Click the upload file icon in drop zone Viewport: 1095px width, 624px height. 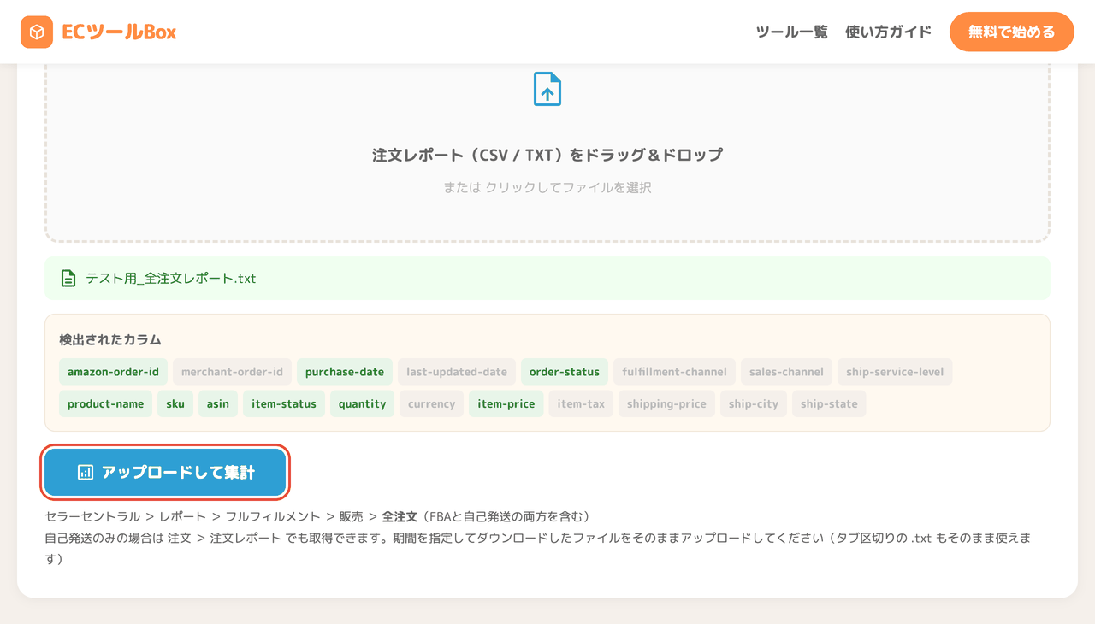(x=547, y=89)
